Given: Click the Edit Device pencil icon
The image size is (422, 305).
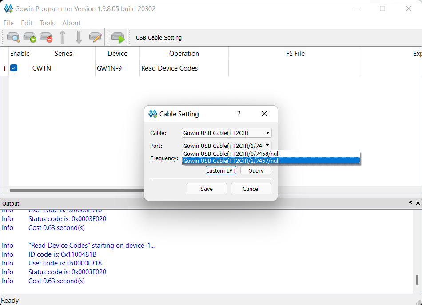Looking at the screenshot, I should pyautogui.click(x=95, y=37).
